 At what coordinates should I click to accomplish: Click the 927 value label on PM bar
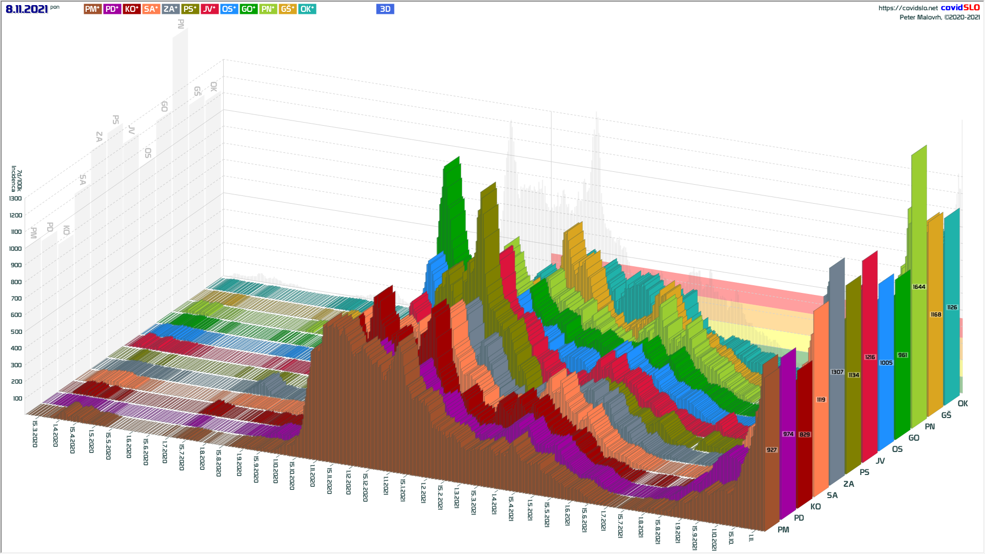772,450
